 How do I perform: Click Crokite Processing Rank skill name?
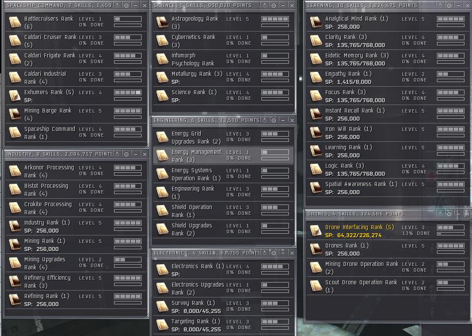click(48, 208)
